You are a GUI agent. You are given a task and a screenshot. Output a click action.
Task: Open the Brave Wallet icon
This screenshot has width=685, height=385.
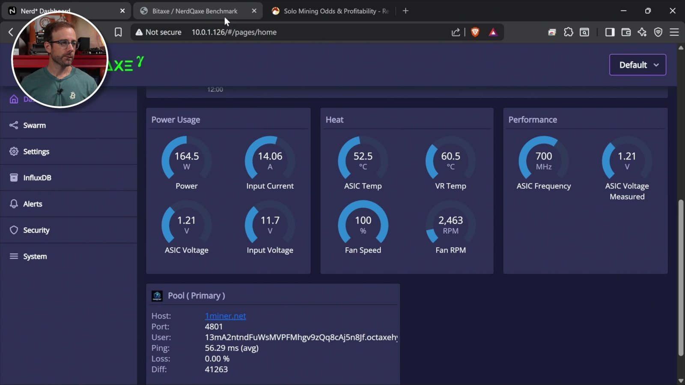[626, 32]
